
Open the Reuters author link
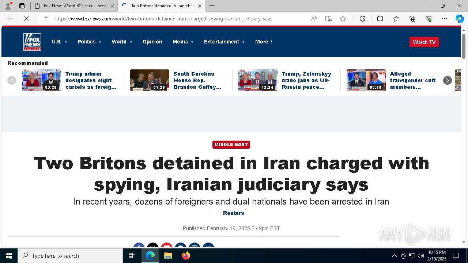pyautogui.click(x=234, y=213)
